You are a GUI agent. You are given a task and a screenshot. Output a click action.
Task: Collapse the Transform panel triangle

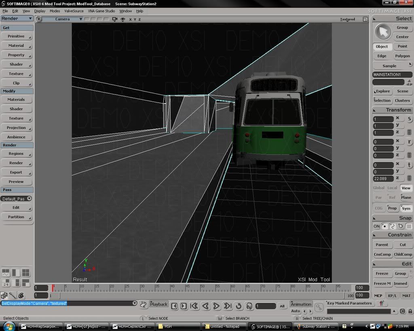pos(374,110)
